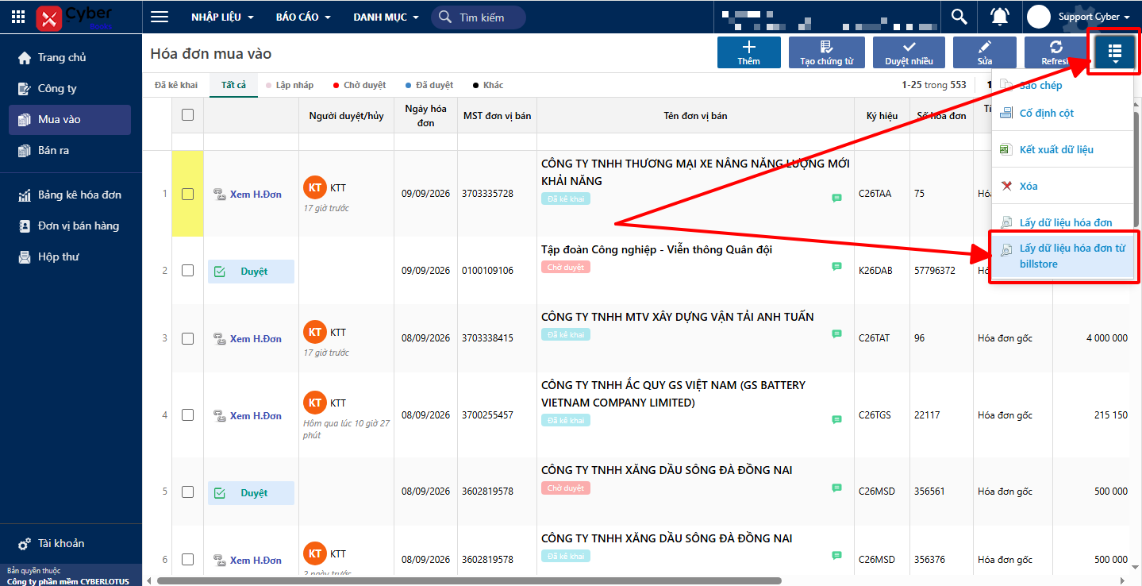
Task: Open the notification bell
Action: (x=1000, y=17)
